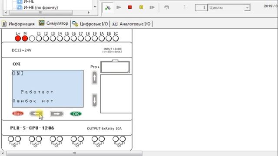Click down arrow of tree vertical scrollbar

95,7
